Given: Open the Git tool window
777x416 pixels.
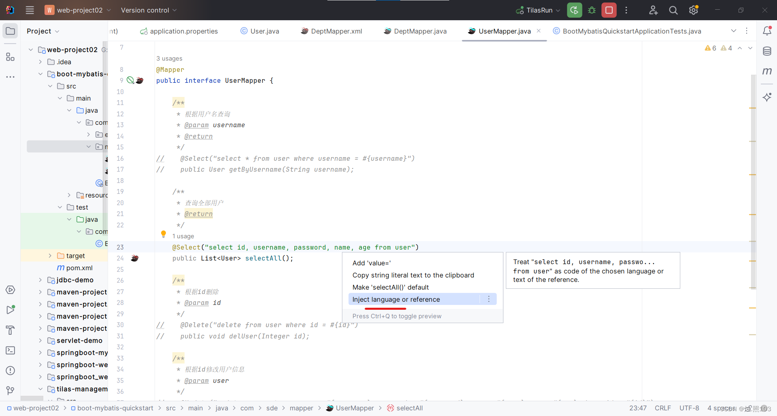Looking at the screenshot, I should point(10,391).
